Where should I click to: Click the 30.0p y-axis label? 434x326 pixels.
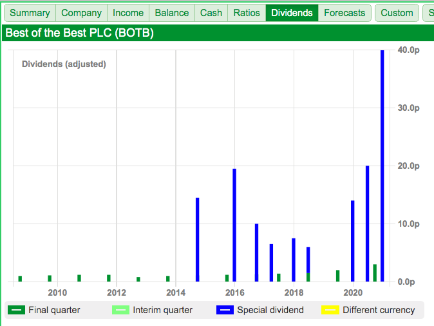(408, 108)
